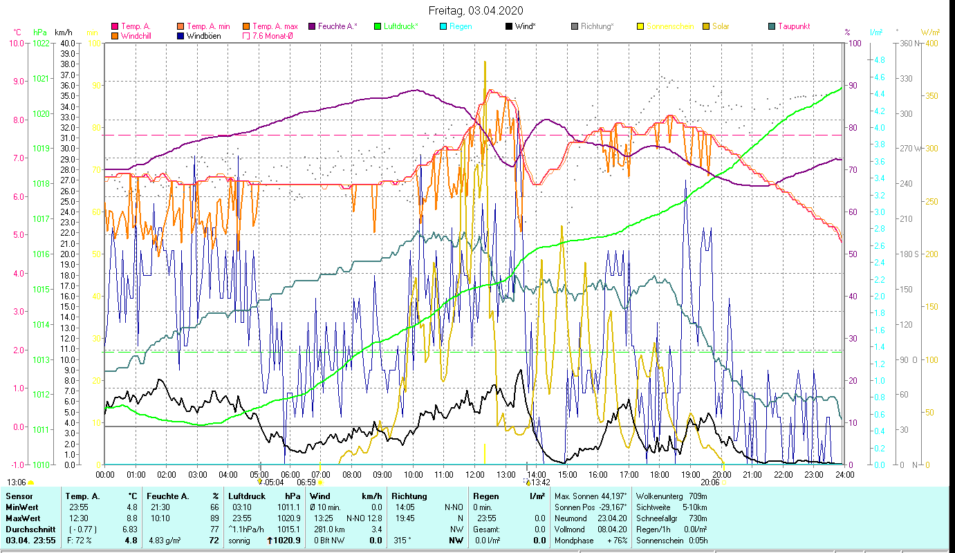Click the chart title Freitag, 03.04.2020
Screen dimensions: 955x553
(476, 10)
